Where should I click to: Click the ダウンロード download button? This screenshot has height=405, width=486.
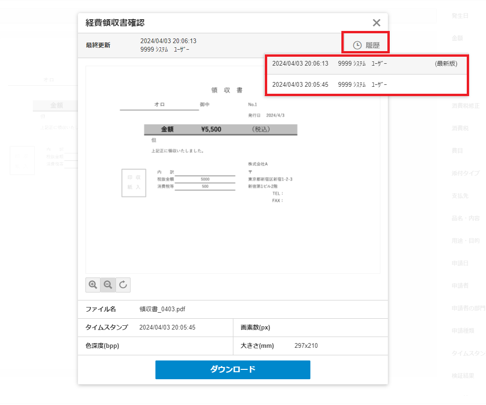point(232,370)
